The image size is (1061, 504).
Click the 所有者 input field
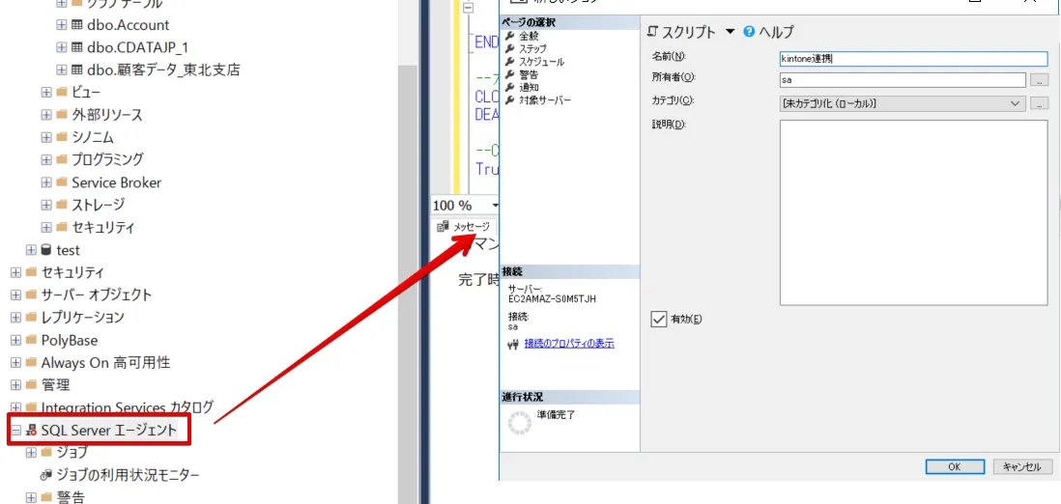point(903,80)
